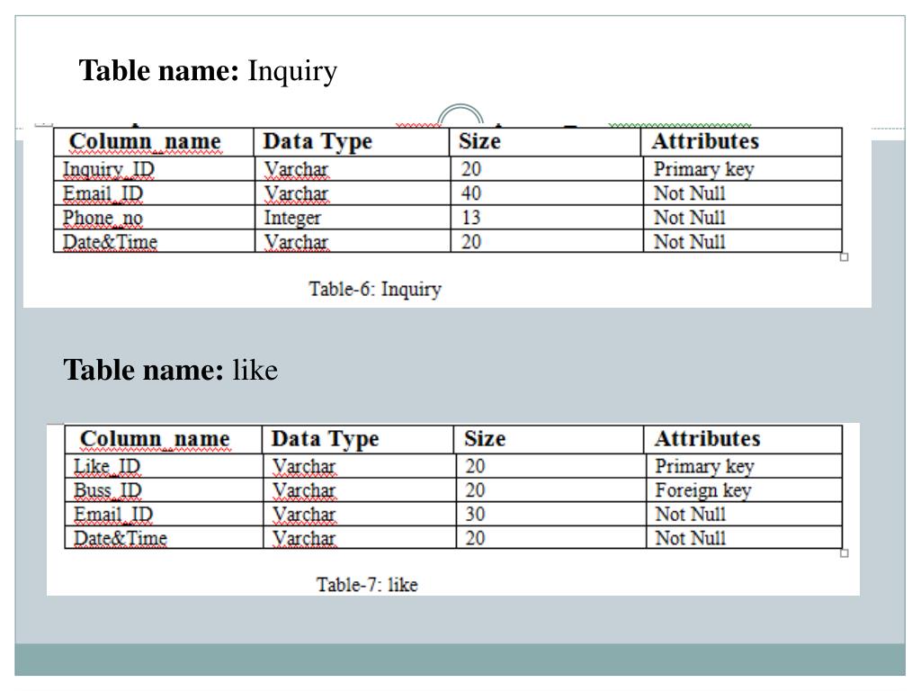Click the Foreign key attribute cell
This screenshot has height=691, width=921.
pos(744,490)
